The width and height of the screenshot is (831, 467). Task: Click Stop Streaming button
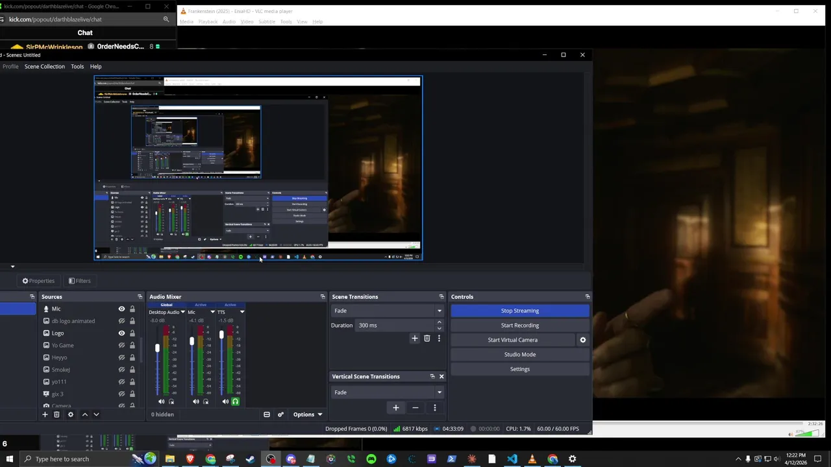520,311
